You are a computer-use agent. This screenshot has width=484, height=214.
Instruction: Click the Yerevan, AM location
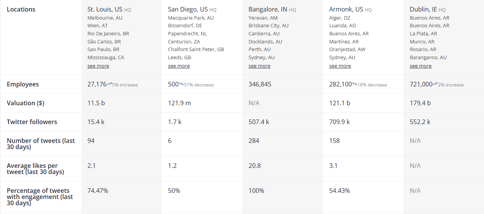(263, 18)
